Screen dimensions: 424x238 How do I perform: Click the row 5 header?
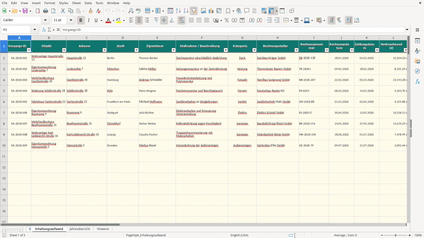pyautogui.click(x=4, y=91)
